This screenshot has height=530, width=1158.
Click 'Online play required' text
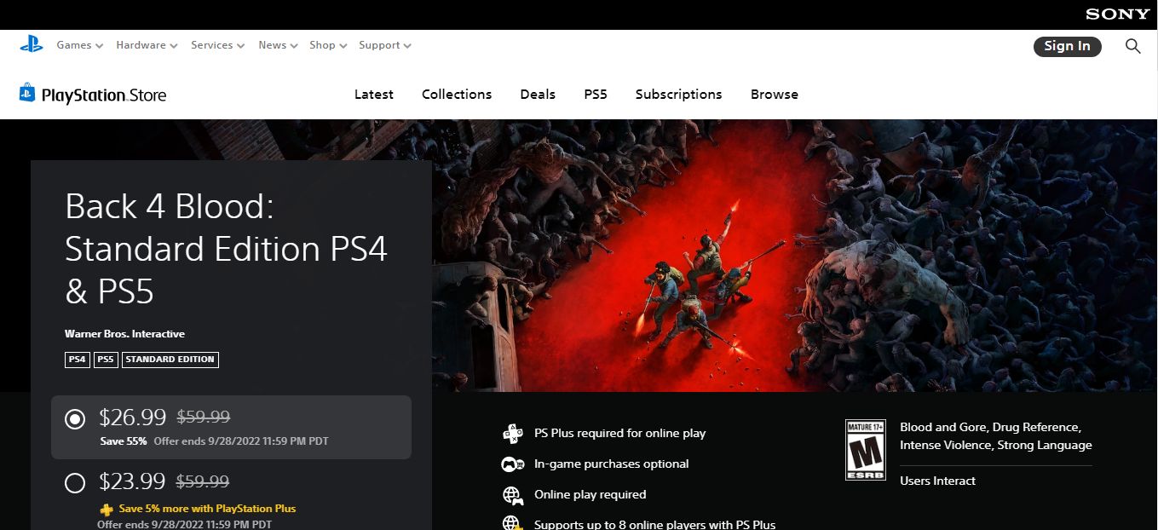point(591,494)
